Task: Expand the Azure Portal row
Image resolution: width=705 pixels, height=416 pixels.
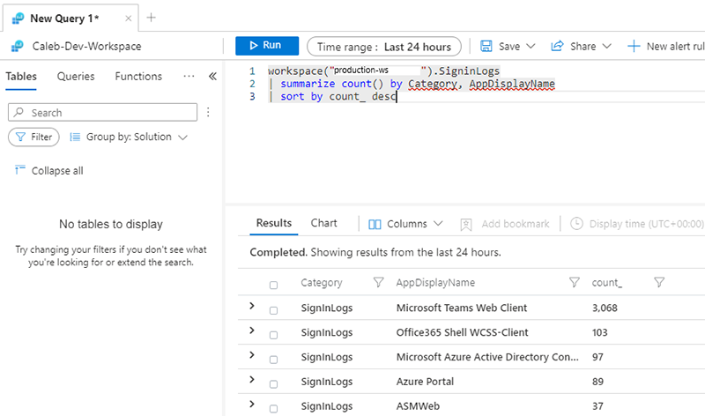Action: coord(252,380)
